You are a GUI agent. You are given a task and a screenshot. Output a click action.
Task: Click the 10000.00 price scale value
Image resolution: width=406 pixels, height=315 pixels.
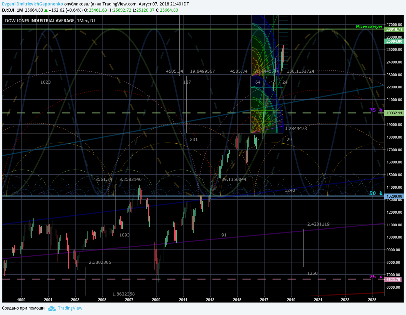(394, 237)
